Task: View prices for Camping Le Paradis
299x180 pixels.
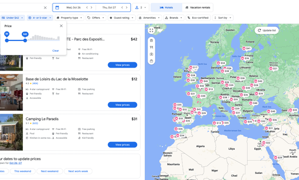Action: click(x=122, y=145)
